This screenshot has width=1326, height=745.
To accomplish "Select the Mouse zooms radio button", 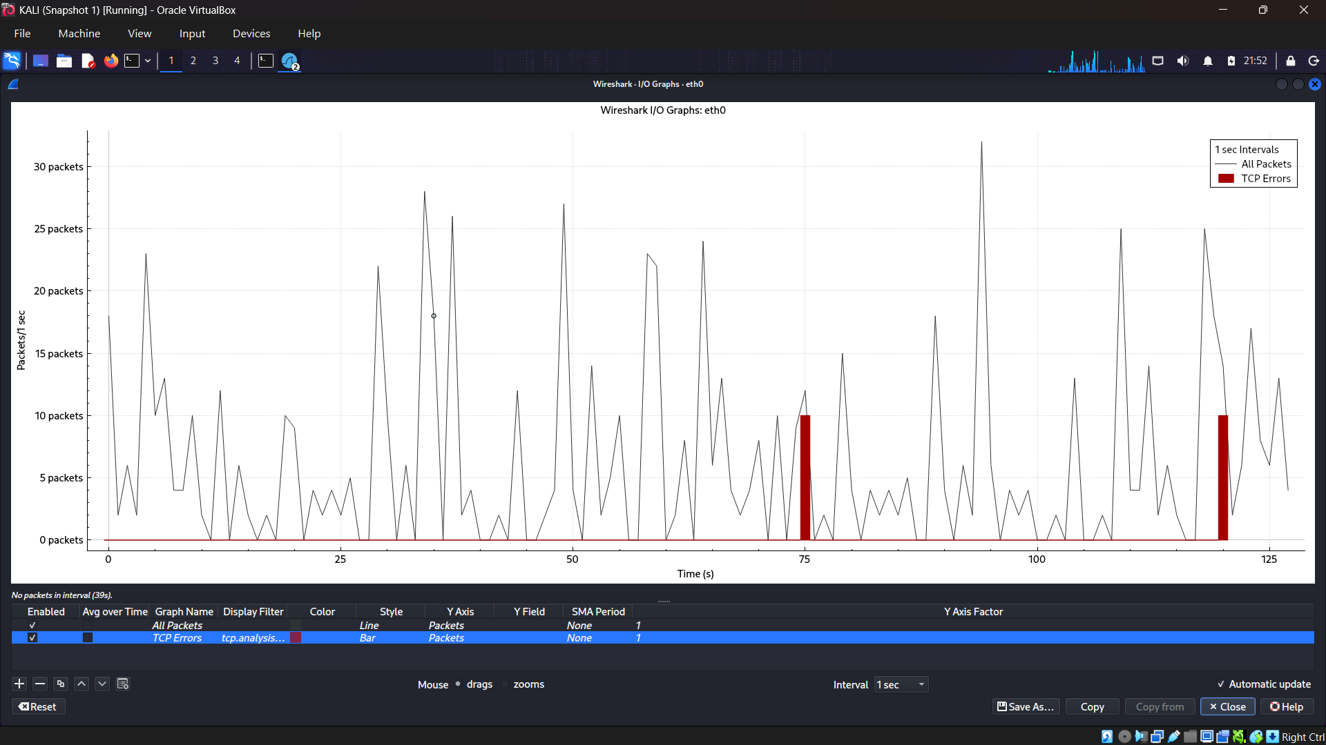I will click(523, 684).
